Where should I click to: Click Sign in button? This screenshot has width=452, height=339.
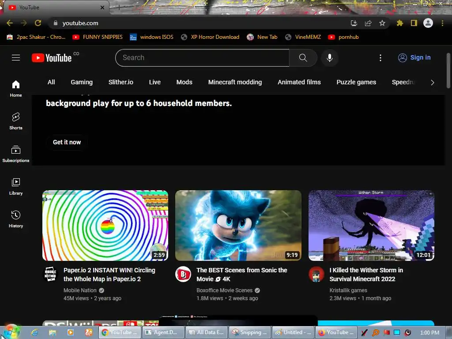click(414, 58)
